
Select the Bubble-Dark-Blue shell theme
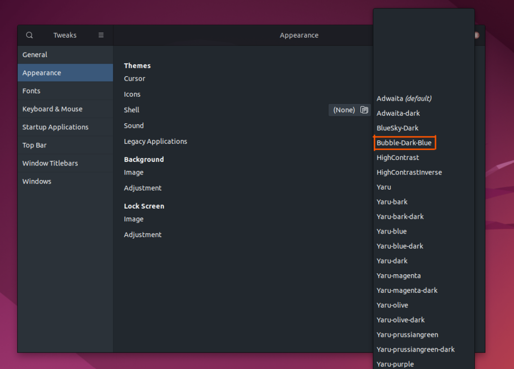click(405, 142)
